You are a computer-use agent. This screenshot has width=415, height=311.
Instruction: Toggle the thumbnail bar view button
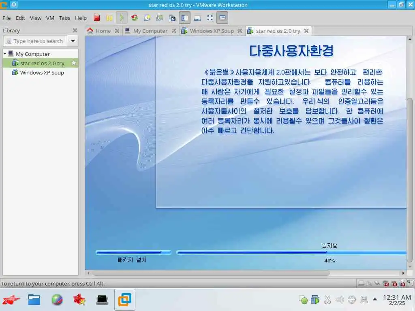[197, 18]
